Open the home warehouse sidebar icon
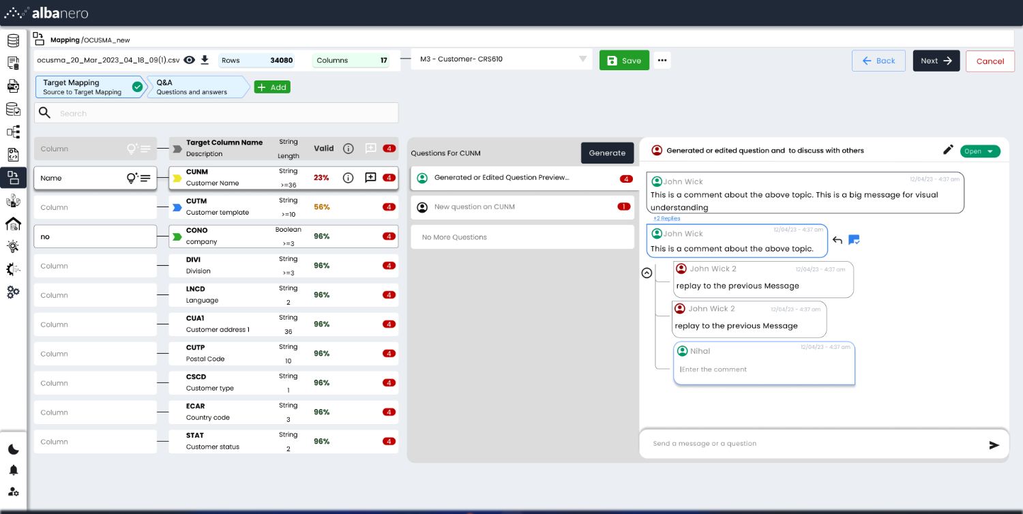Screen dimensions: 1023x514 click(13, 224)
